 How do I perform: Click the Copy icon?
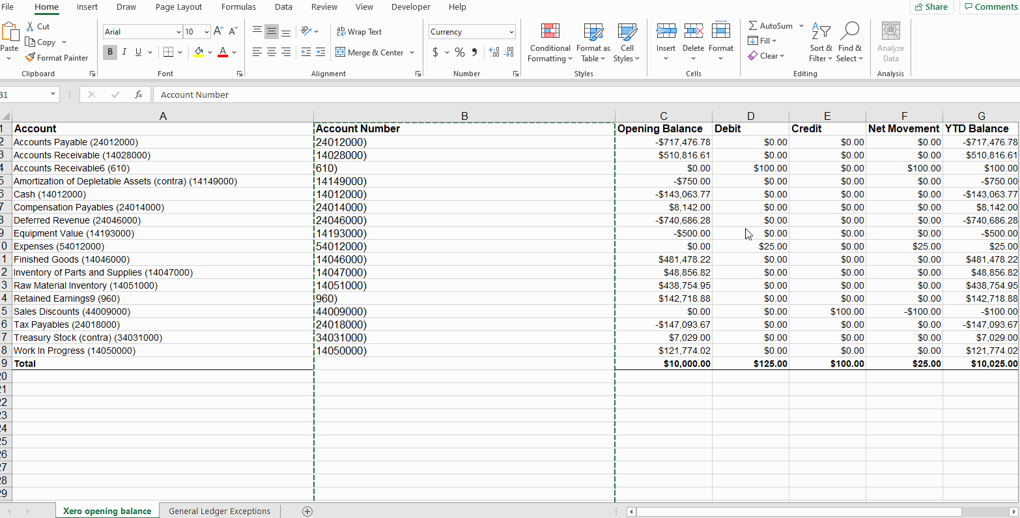(x=30, y=42)
